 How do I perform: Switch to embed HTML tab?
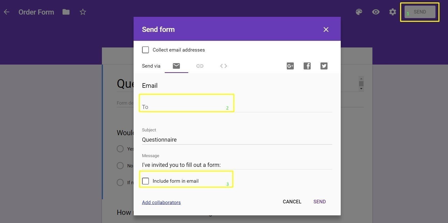(x=223, y=66)
